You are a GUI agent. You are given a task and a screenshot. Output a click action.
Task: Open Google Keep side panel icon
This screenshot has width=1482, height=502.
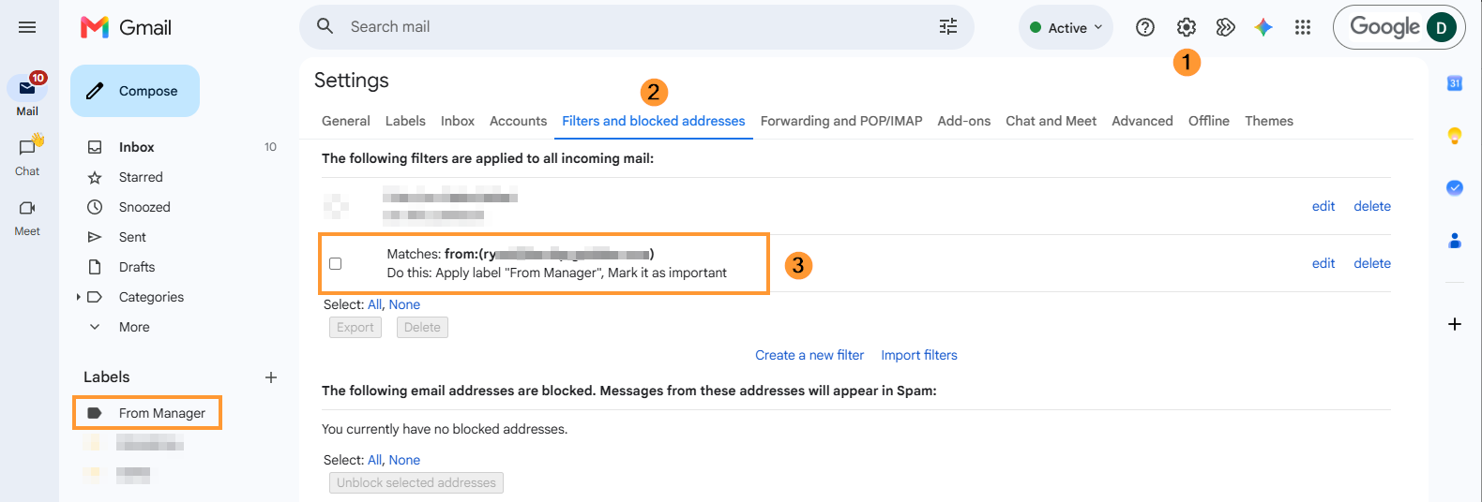pos(1455,136)
